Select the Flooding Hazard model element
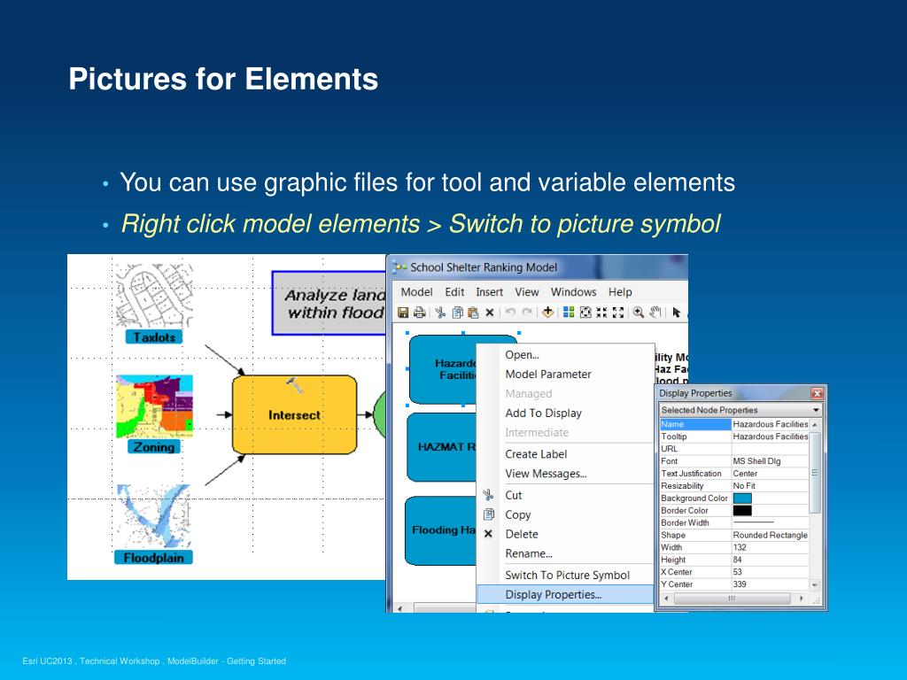 coord(441,530)
